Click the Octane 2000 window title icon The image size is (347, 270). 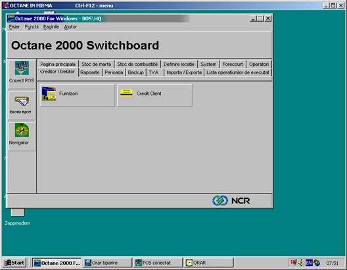tap(11, 18)
